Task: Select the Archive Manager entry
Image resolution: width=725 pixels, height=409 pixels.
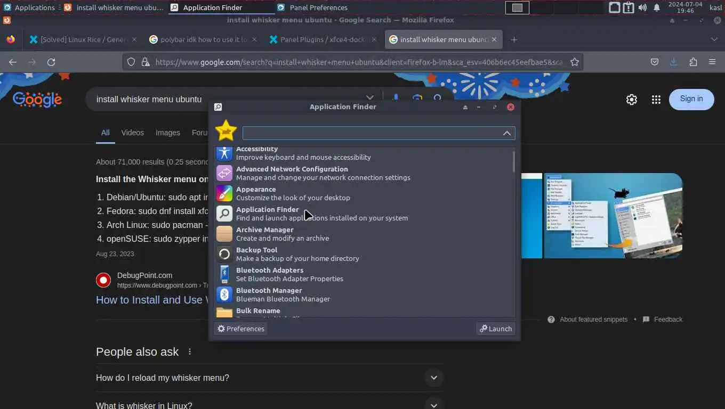Action: click(365, 234)
